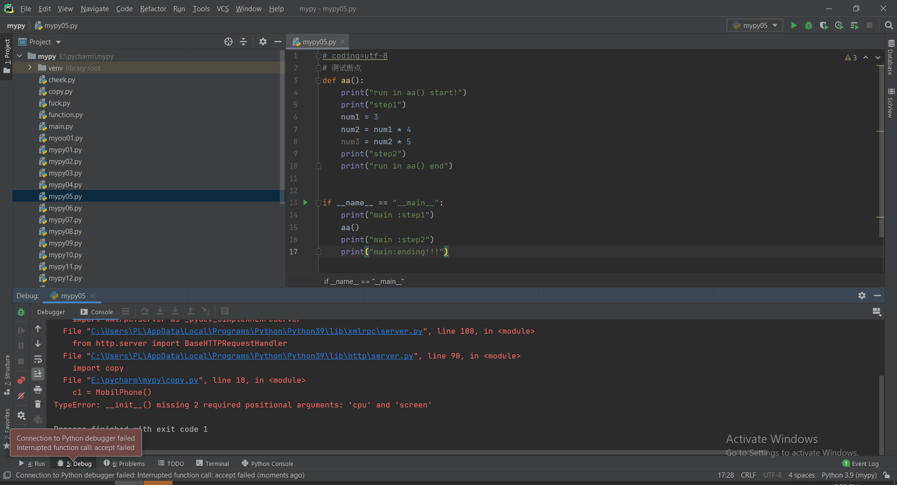Click the Show Python Prompt icon
897x485 pixels.
coord(38,420)
